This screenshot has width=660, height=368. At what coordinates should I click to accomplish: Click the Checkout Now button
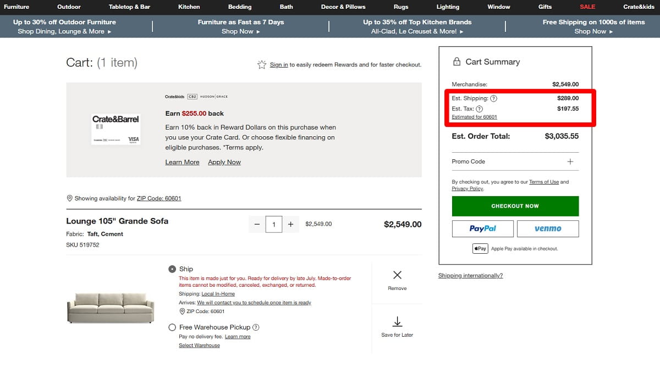point(515,206)
